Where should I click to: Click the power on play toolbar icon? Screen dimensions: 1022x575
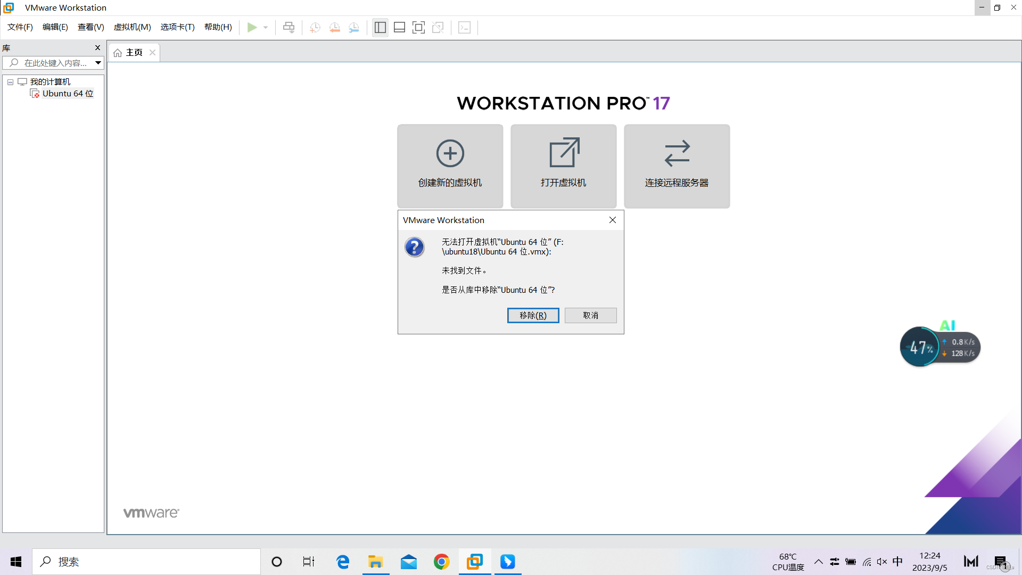(252, 27)
